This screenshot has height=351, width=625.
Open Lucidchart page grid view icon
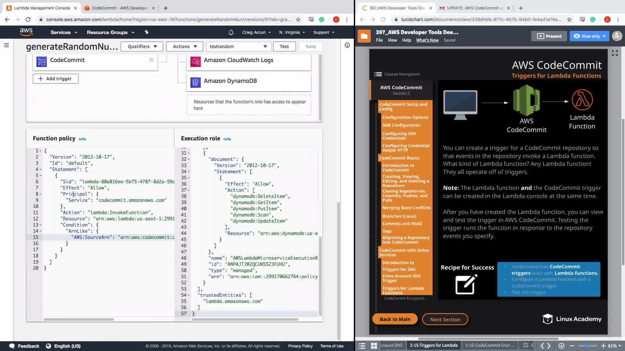[374, 345]
